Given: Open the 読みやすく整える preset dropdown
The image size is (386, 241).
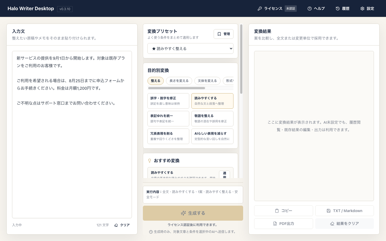Looking at the screenshot, I should pos(190,48).
